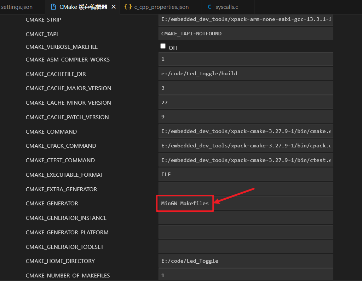Click the CMAKE_STRIP label
Screen dimensions: 362x281
coord(44,20)
